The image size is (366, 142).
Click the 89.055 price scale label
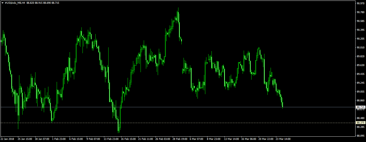(x=360, y=92)
